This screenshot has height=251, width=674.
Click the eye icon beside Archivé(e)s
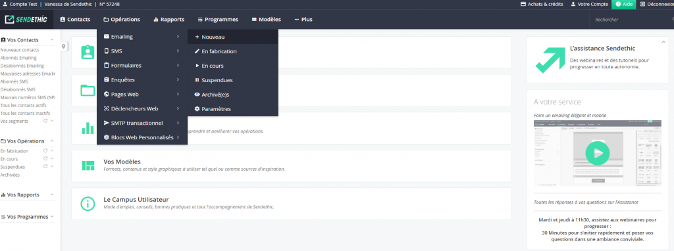197,95
